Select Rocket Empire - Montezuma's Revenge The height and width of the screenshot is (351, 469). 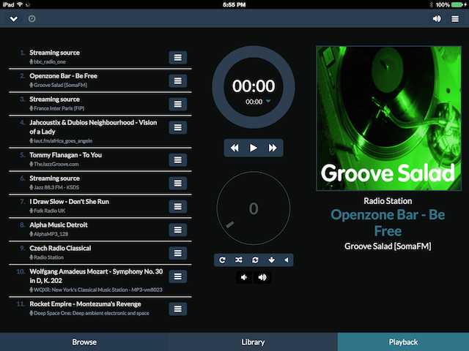coord(100,309)
